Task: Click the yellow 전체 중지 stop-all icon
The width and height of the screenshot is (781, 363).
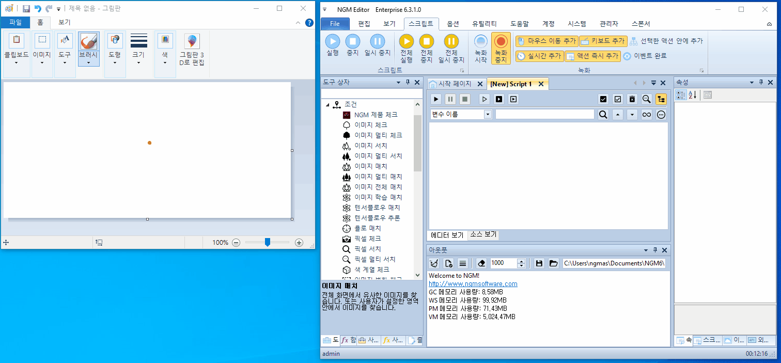Action: point(426,41)
